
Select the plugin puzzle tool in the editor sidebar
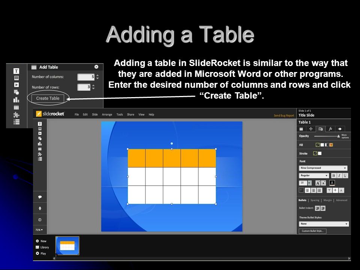tap(40, 154)
